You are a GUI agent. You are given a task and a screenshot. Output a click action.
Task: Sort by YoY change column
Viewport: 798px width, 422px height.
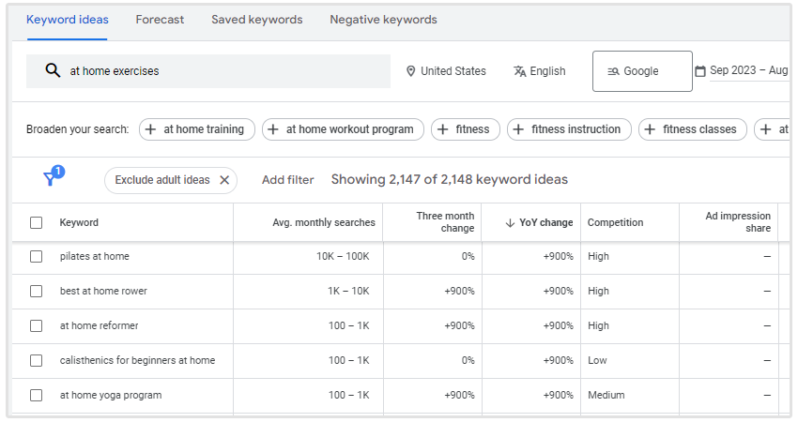click(x=539, y=222)
